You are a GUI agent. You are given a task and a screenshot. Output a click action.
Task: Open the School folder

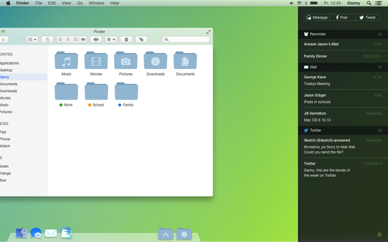(96, 91)
